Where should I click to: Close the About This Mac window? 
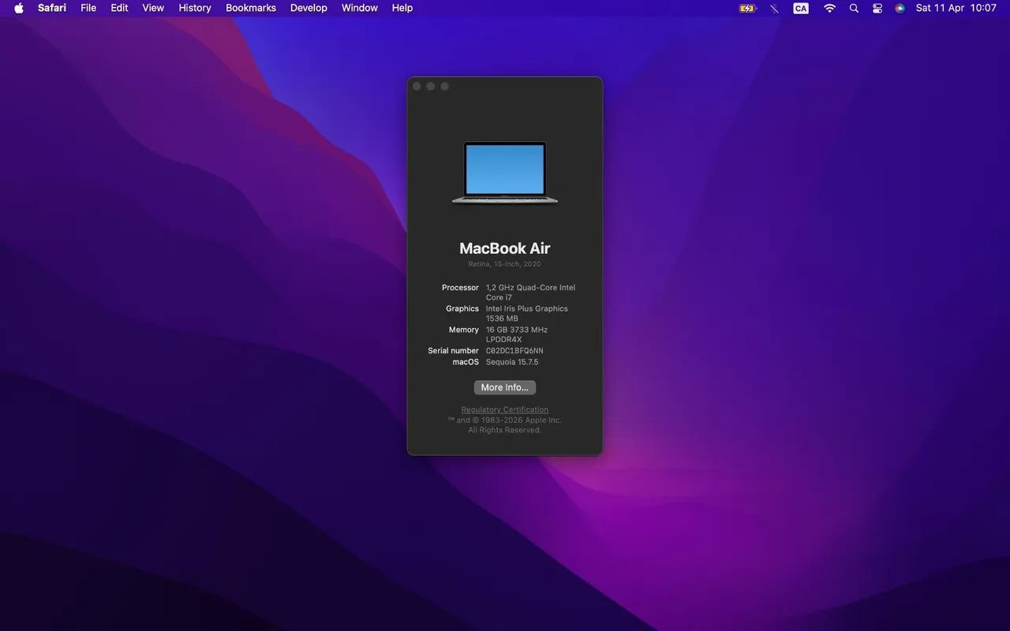tap(417, 86)
